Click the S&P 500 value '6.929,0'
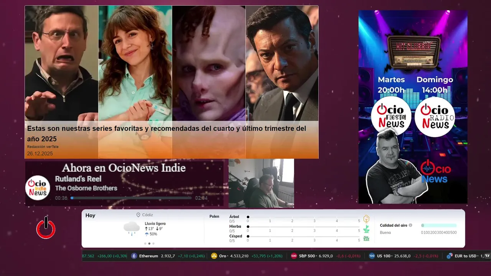The width and height of the screenshot is (491, 276). point(326,256)
